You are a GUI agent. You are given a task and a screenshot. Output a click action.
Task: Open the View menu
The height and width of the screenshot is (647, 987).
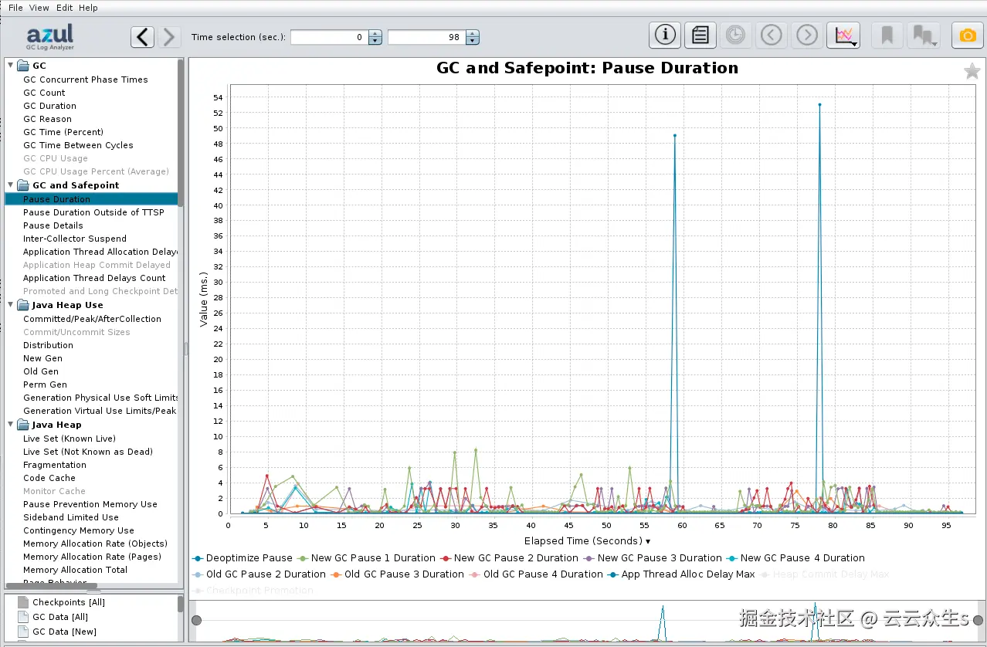pos(39,8)
